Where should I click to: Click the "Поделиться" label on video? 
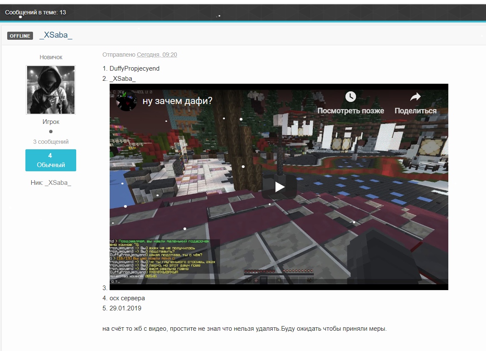pos(415,111)
